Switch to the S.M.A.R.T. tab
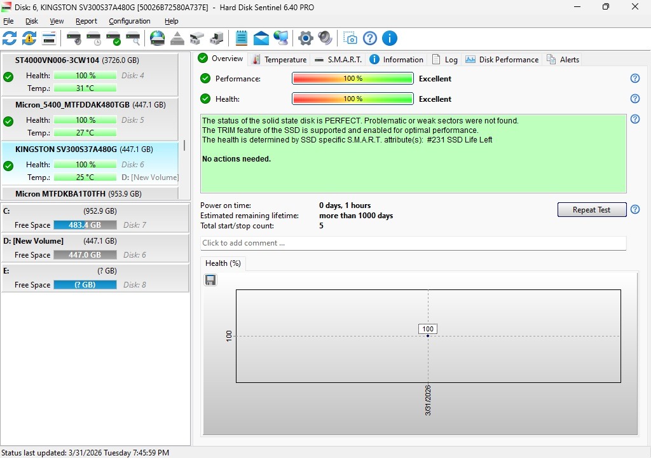 coord(338,59)
